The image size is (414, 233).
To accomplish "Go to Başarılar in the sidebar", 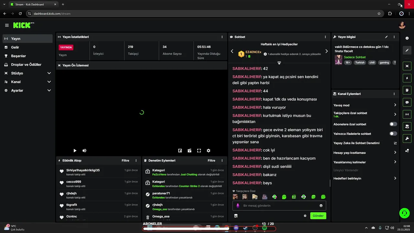I will click(x=27, y=56).
